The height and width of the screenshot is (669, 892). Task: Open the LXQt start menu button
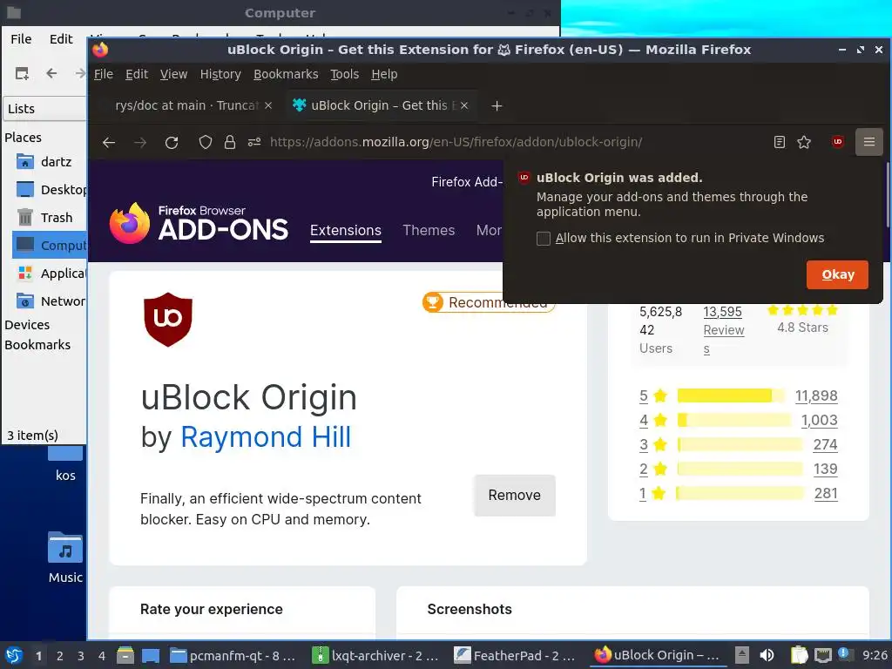[14, 655]
